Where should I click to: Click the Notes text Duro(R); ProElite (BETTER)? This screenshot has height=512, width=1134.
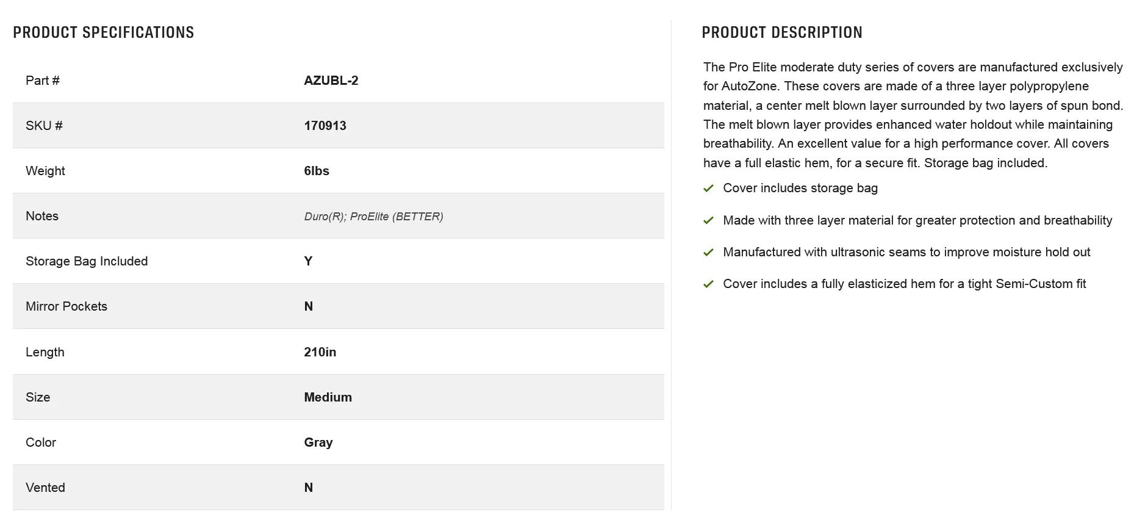tap(373, 217)
